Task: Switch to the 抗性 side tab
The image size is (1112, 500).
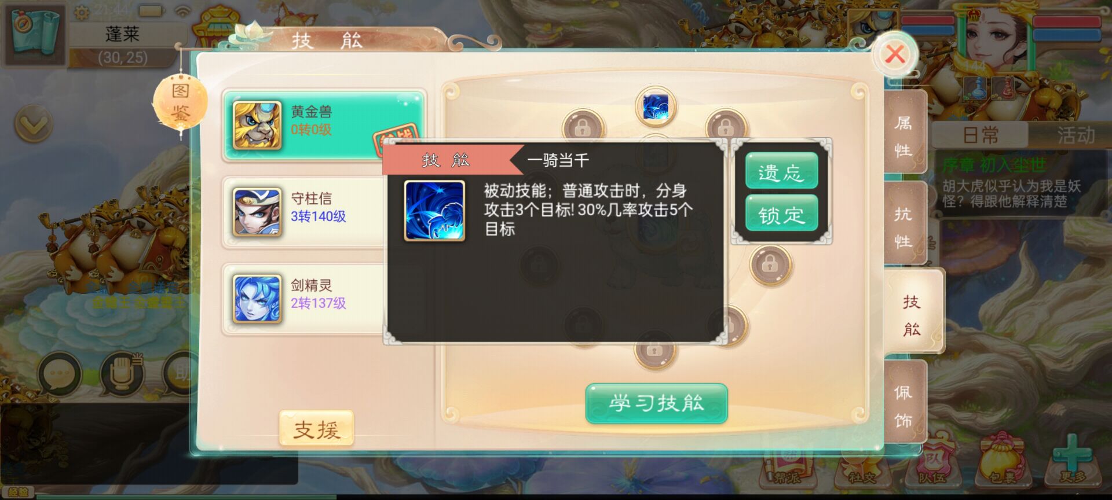Action: coord(904,227)
